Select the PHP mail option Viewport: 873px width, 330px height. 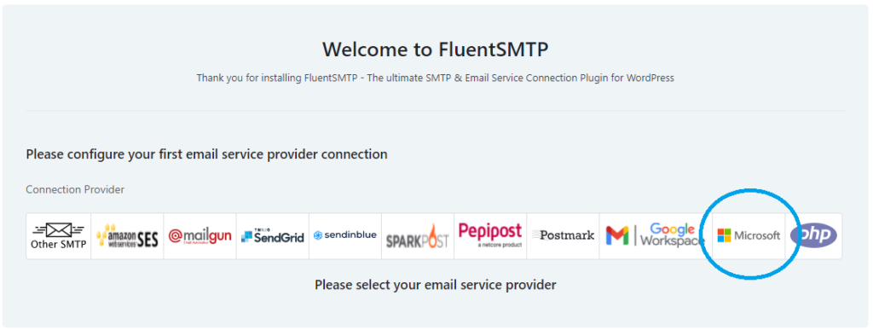click(x=813, y=236)
